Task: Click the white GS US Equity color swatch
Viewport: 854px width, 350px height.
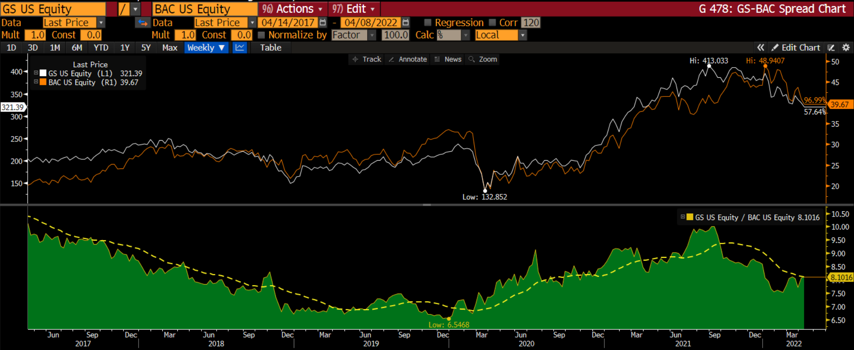Action: 43,73
